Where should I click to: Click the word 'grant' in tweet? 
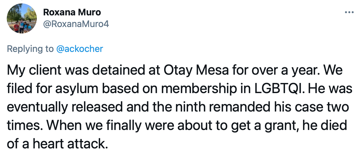(280, 126)
